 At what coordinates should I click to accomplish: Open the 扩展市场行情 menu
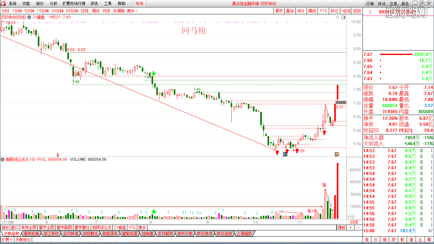(x=74, y=4)
